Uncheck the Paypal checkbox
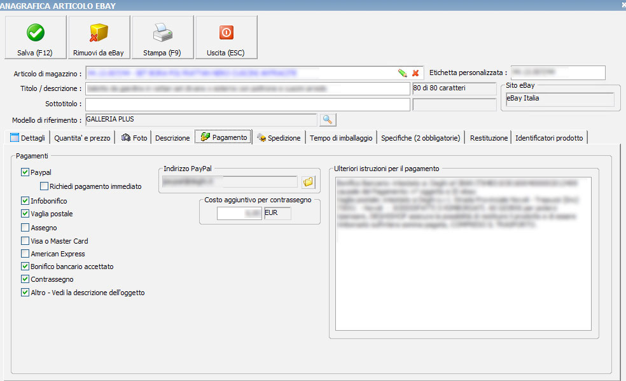 pos(25,172)
